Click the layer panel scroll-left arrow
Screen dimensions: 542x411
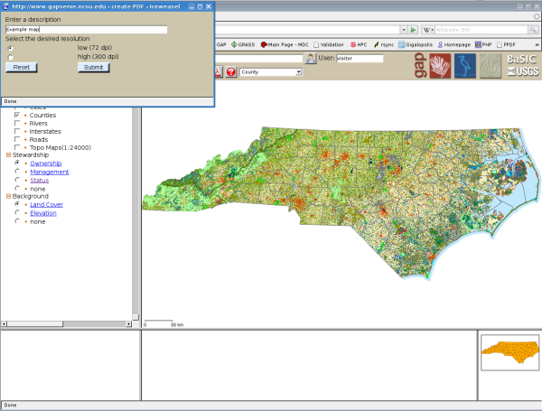tap(5, 324)
